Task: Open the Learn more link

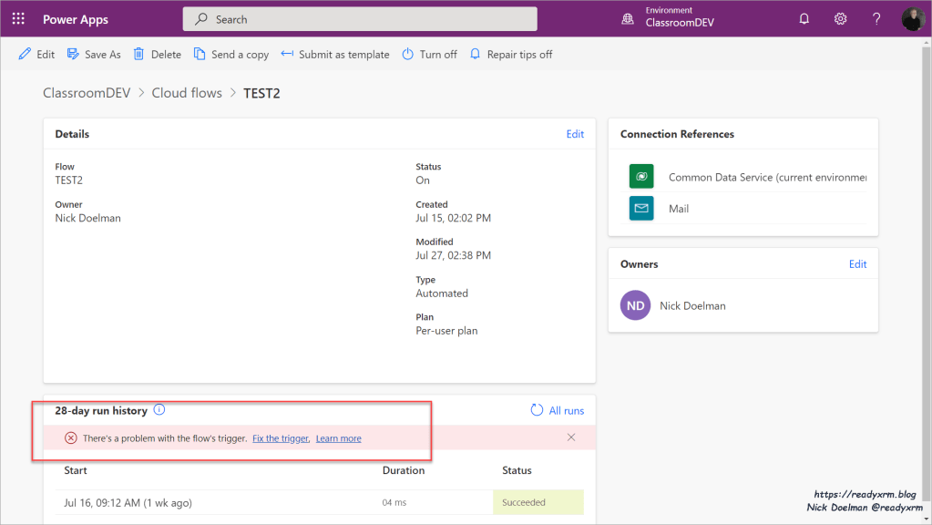Action: point(338,438)
